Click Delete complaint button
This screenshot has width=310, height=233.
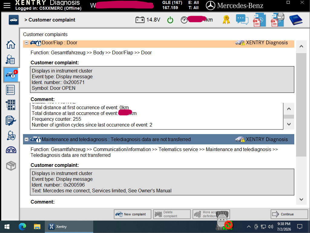point(172,214)
